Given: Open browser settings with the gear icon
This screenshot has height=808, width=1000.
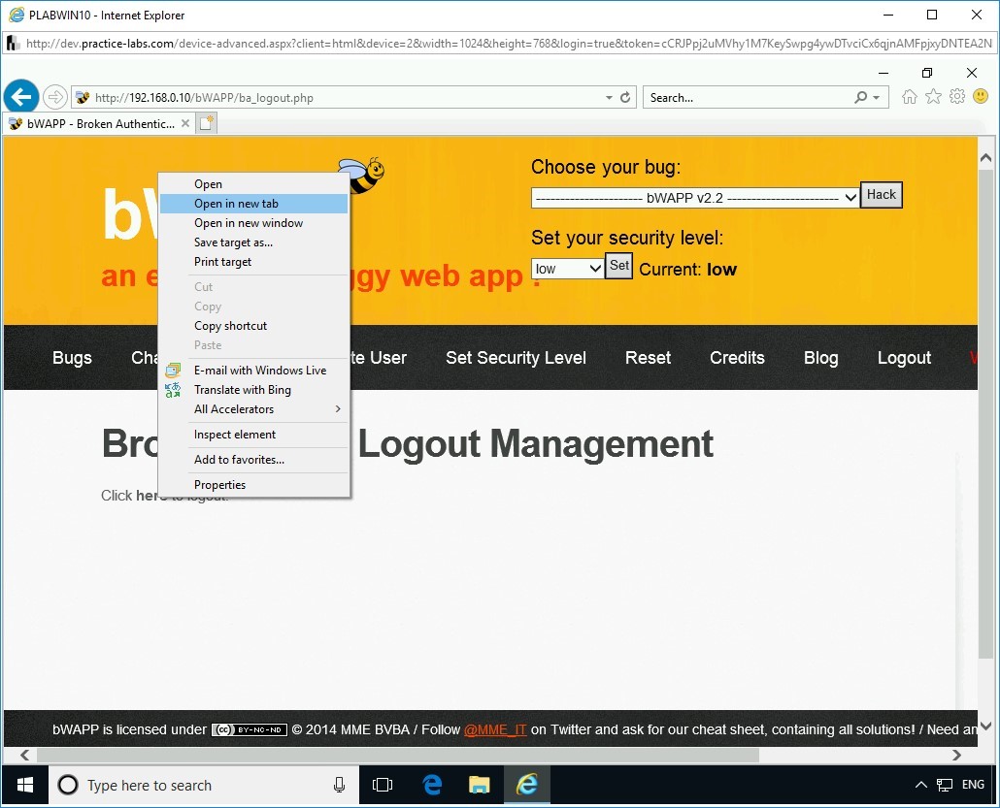Looking at the screenshot, I should pos(956,97).
